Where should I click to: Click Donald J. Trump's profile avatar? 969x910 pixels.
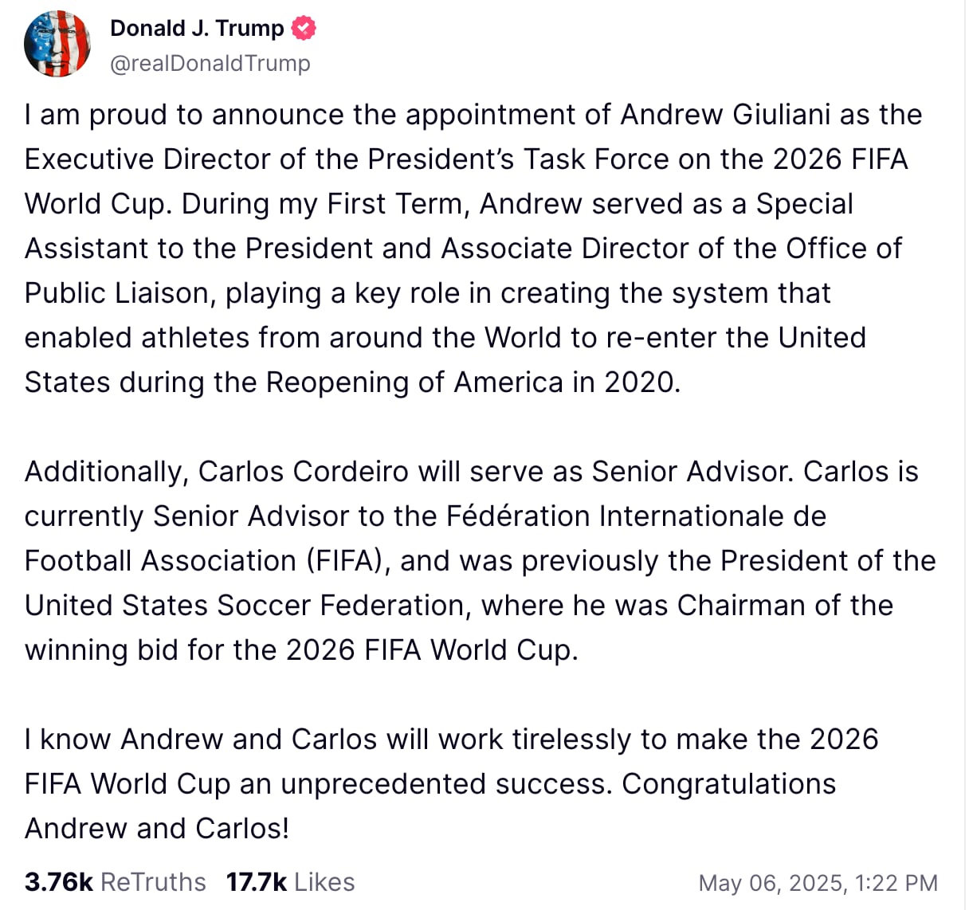point(57,44)
